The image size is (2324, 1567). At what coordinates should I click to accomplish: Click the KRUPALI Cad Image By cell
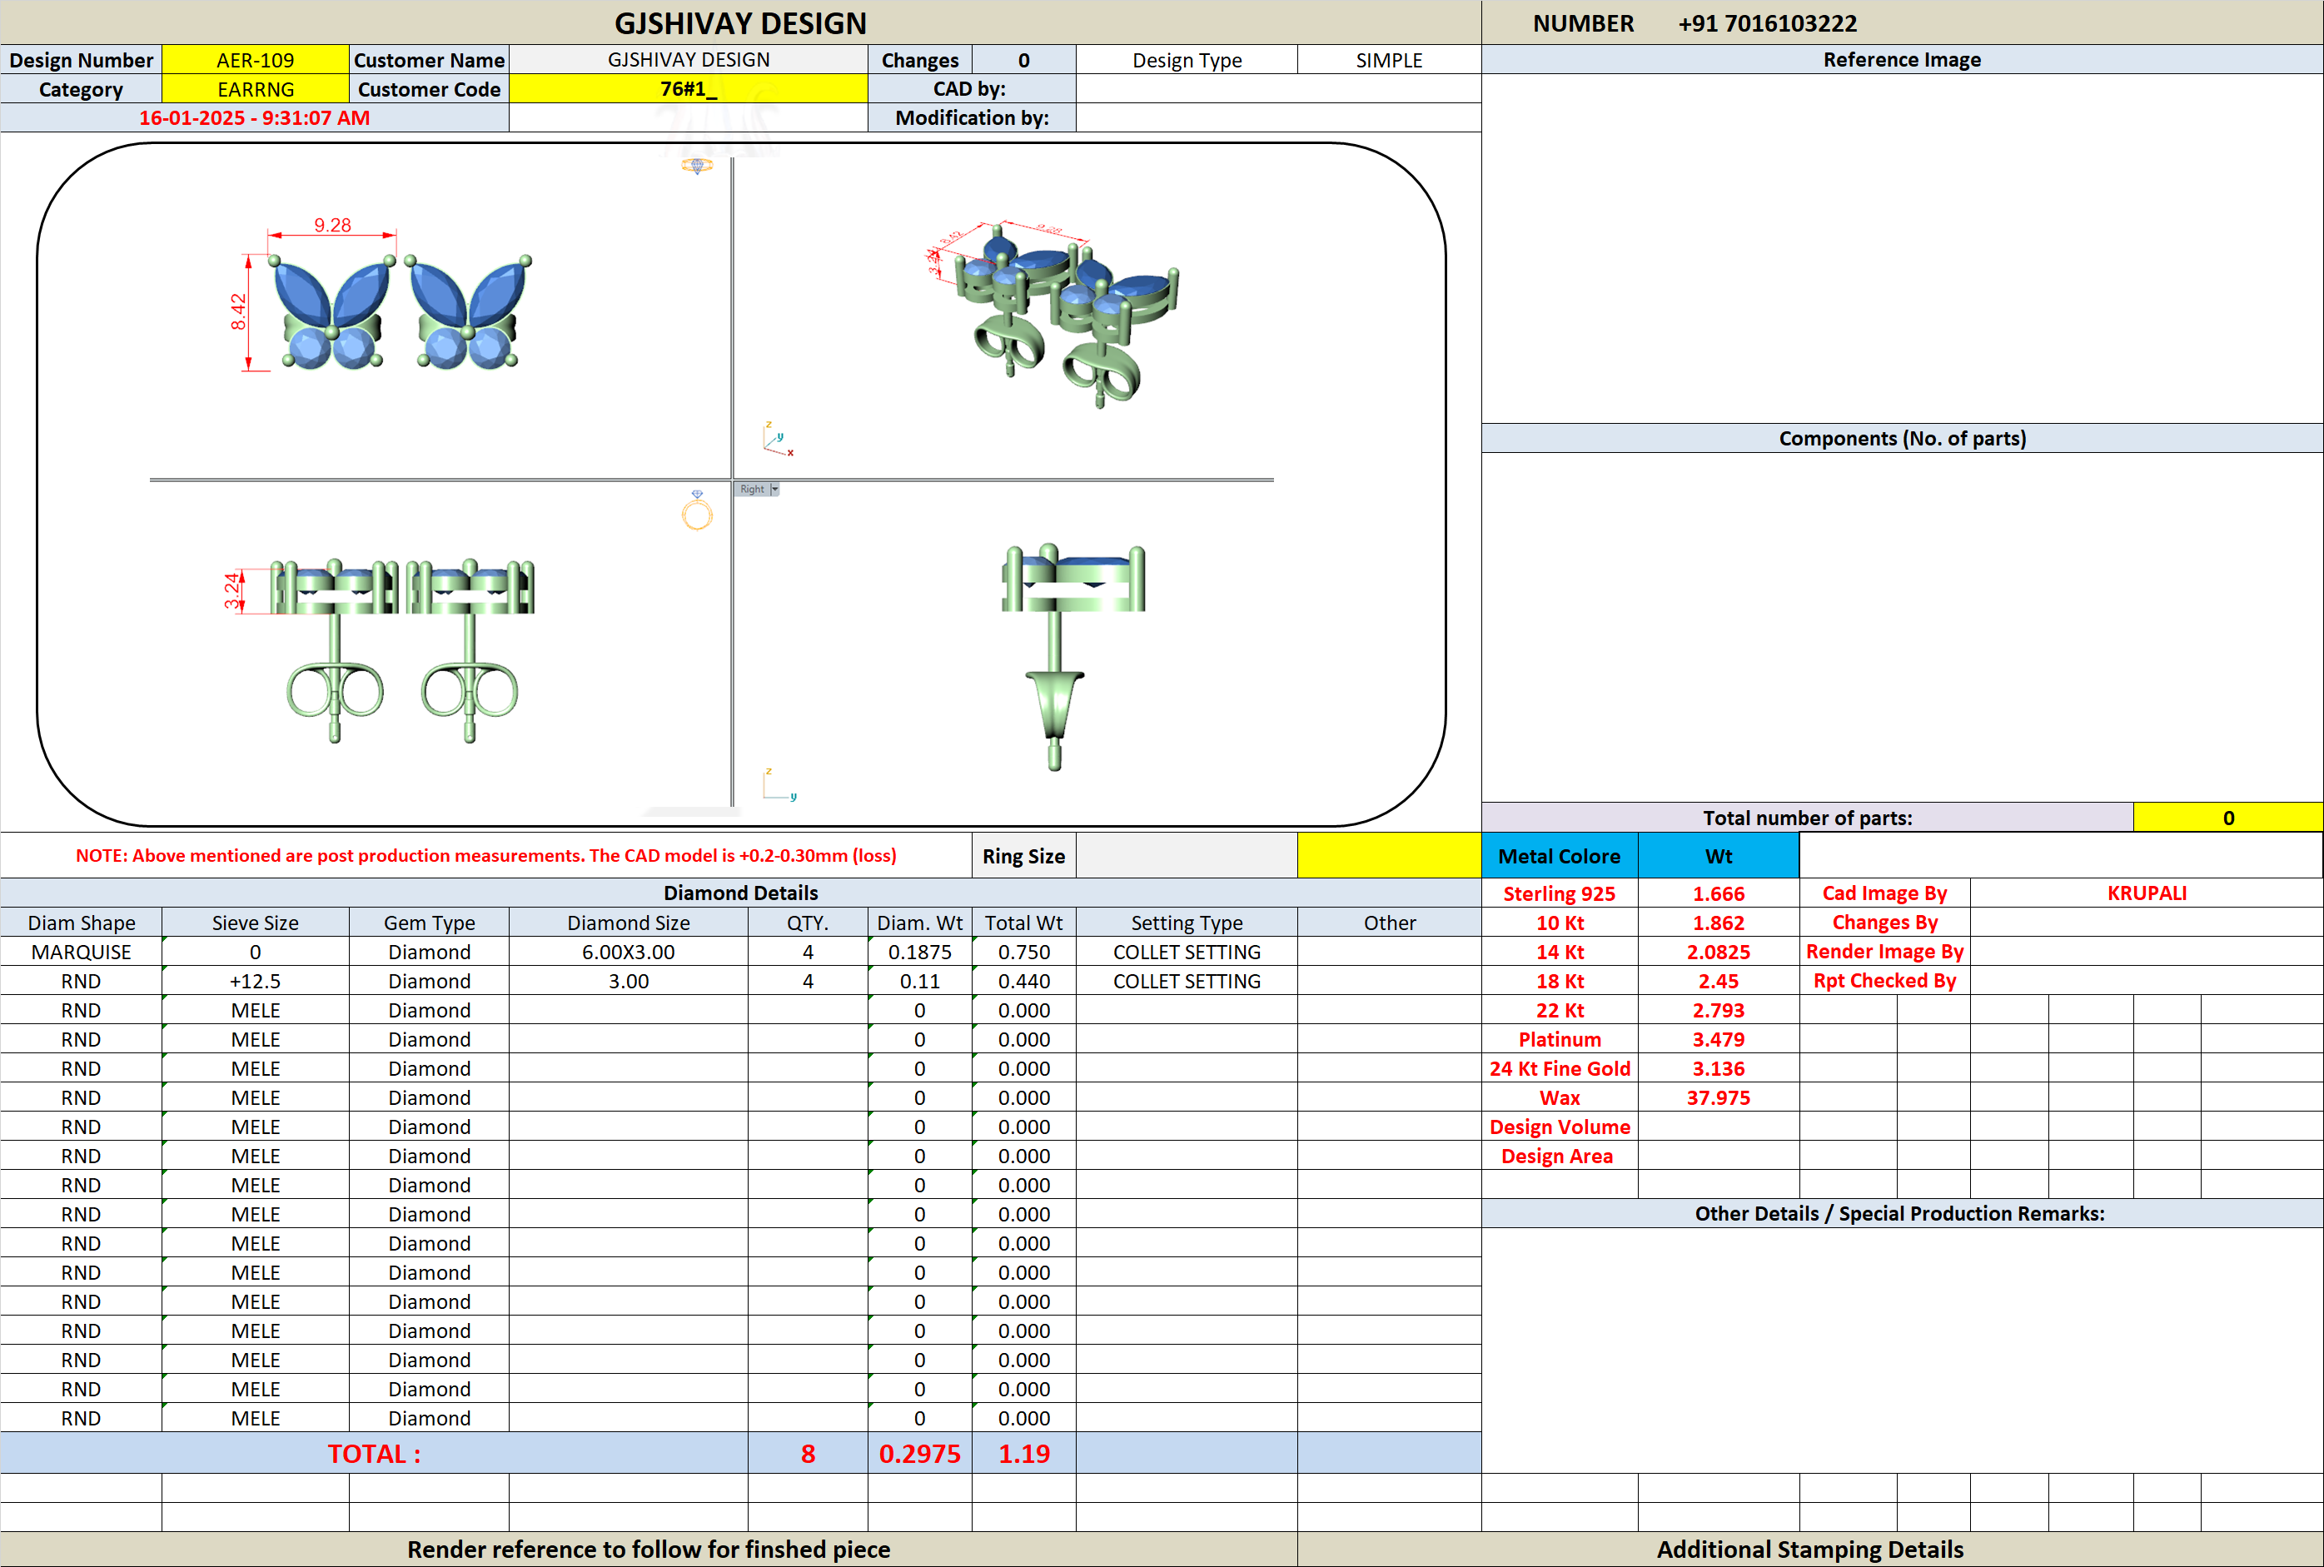(2146, 893)
